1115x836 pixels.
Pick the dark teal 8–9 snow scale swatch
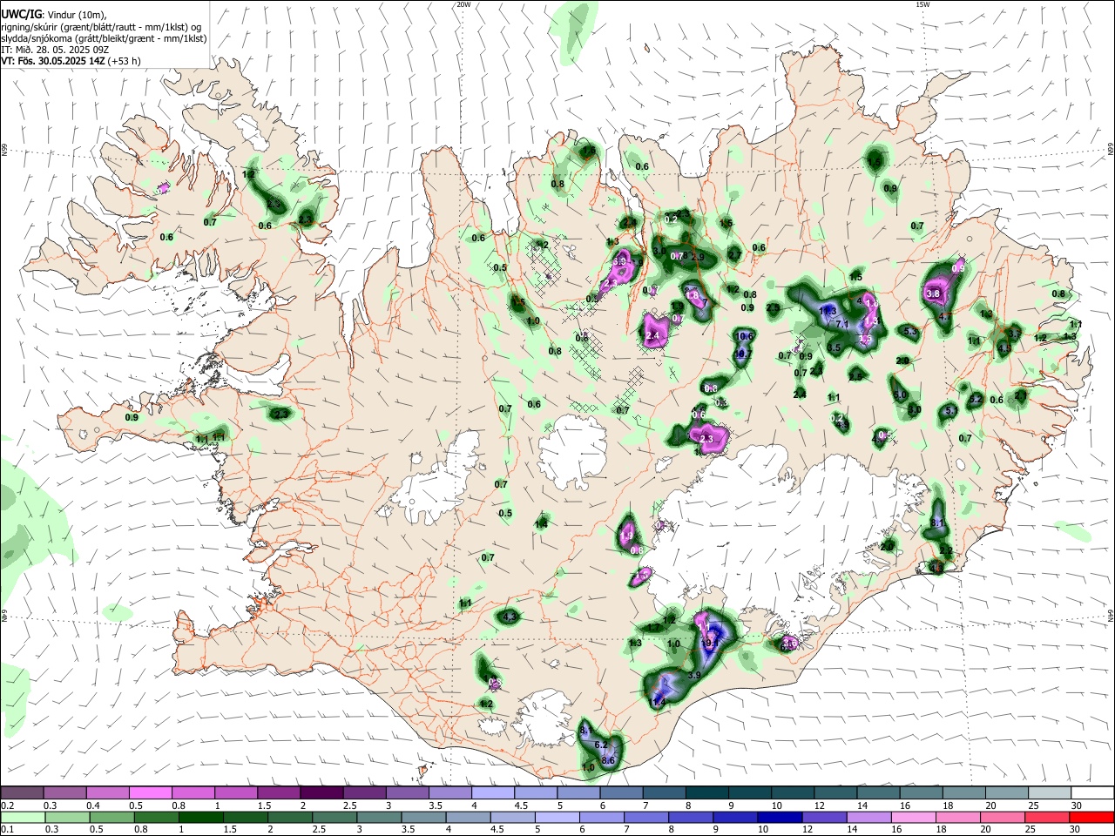pyautogui.click(x=707, y=792)
